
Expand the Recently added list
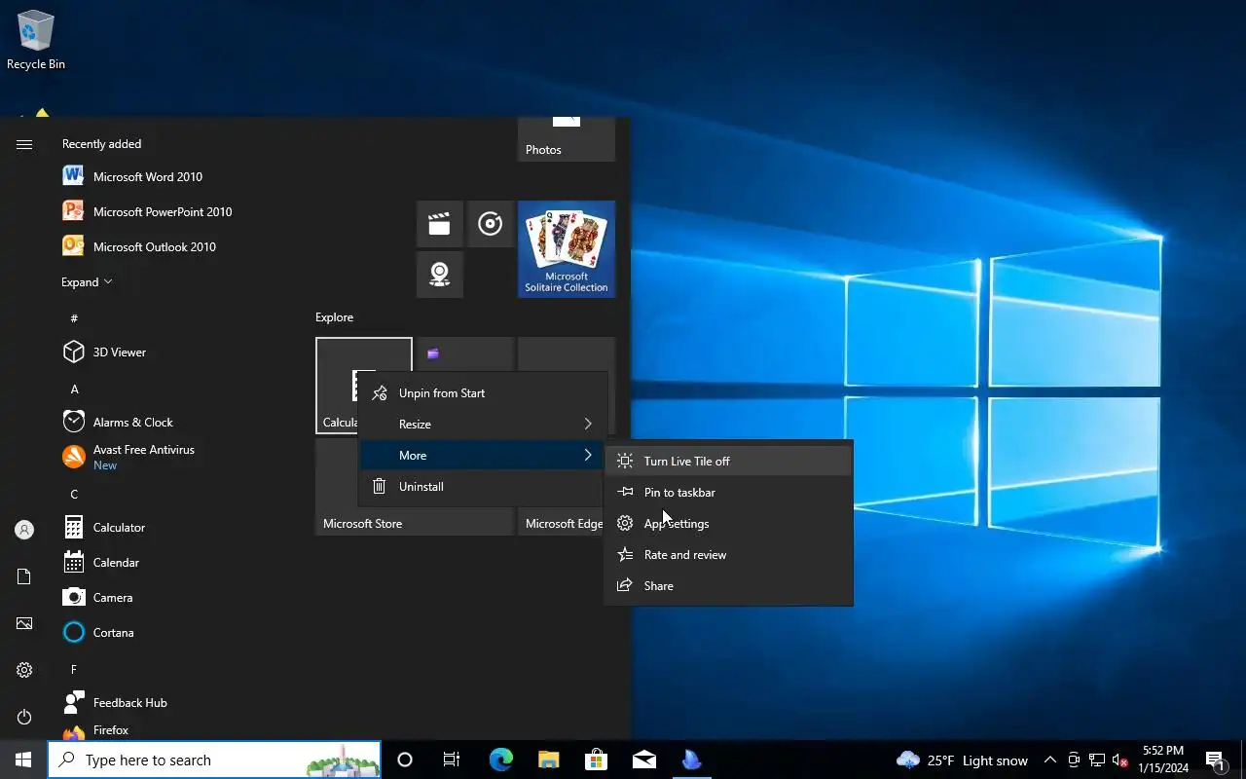click(87, 282)
